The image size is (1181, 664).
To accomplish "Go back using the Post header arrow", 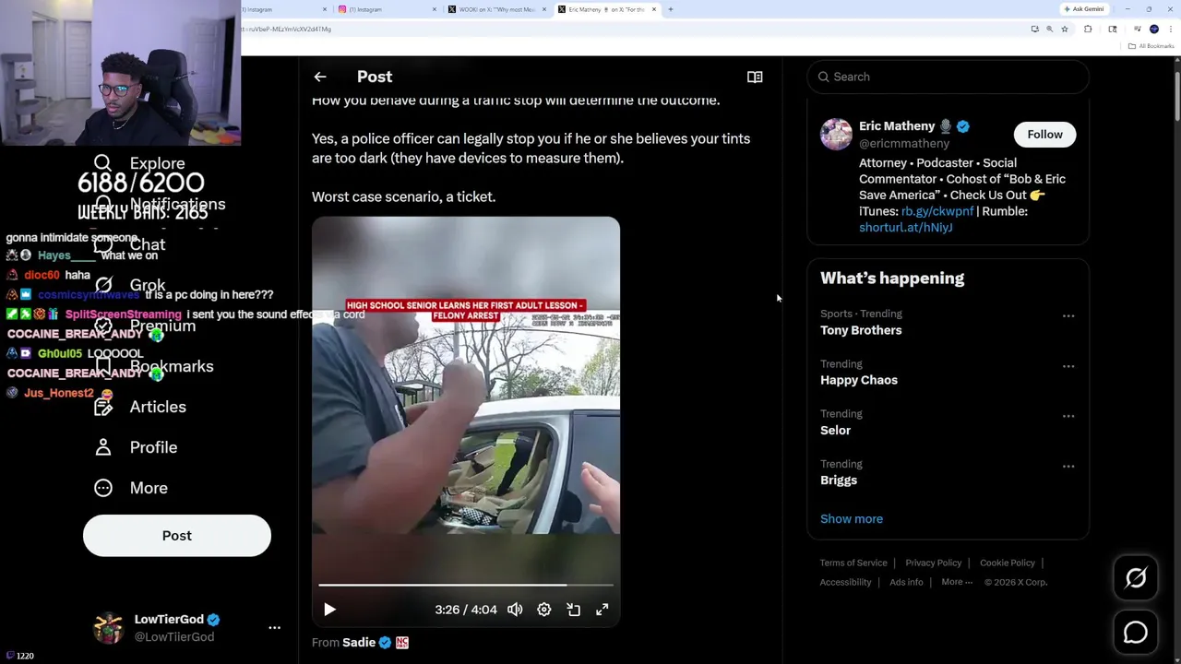I will click(320, 77).
